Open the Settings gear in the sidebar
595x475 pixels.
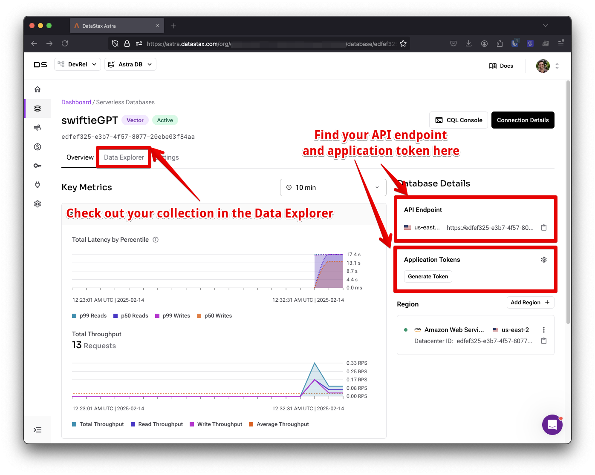pyautogui.click(x=38, y=204)
